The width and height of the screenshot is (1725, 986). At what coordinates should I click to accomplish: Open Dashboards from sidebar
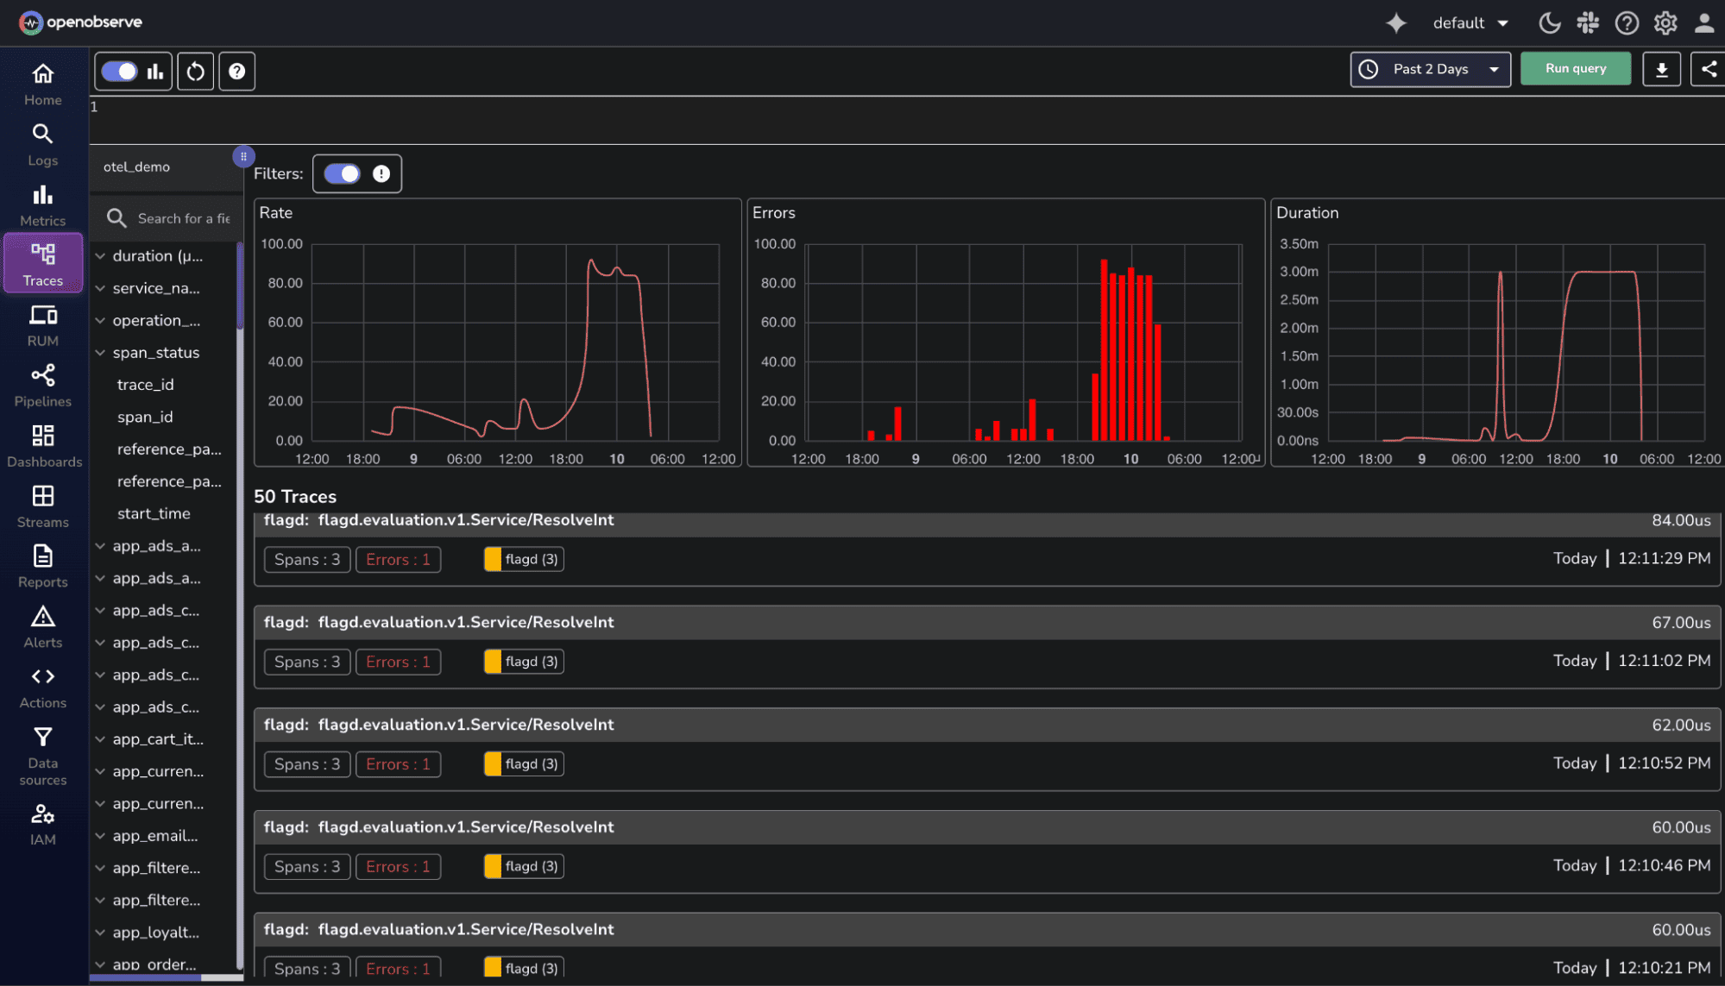43,446
